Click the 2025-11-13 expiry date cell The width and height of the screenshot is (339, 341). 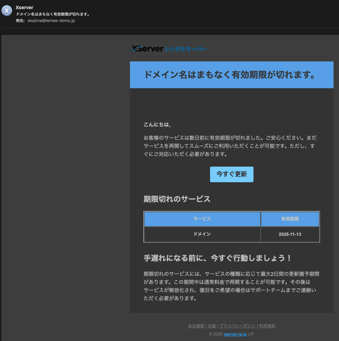click(290, 234)
